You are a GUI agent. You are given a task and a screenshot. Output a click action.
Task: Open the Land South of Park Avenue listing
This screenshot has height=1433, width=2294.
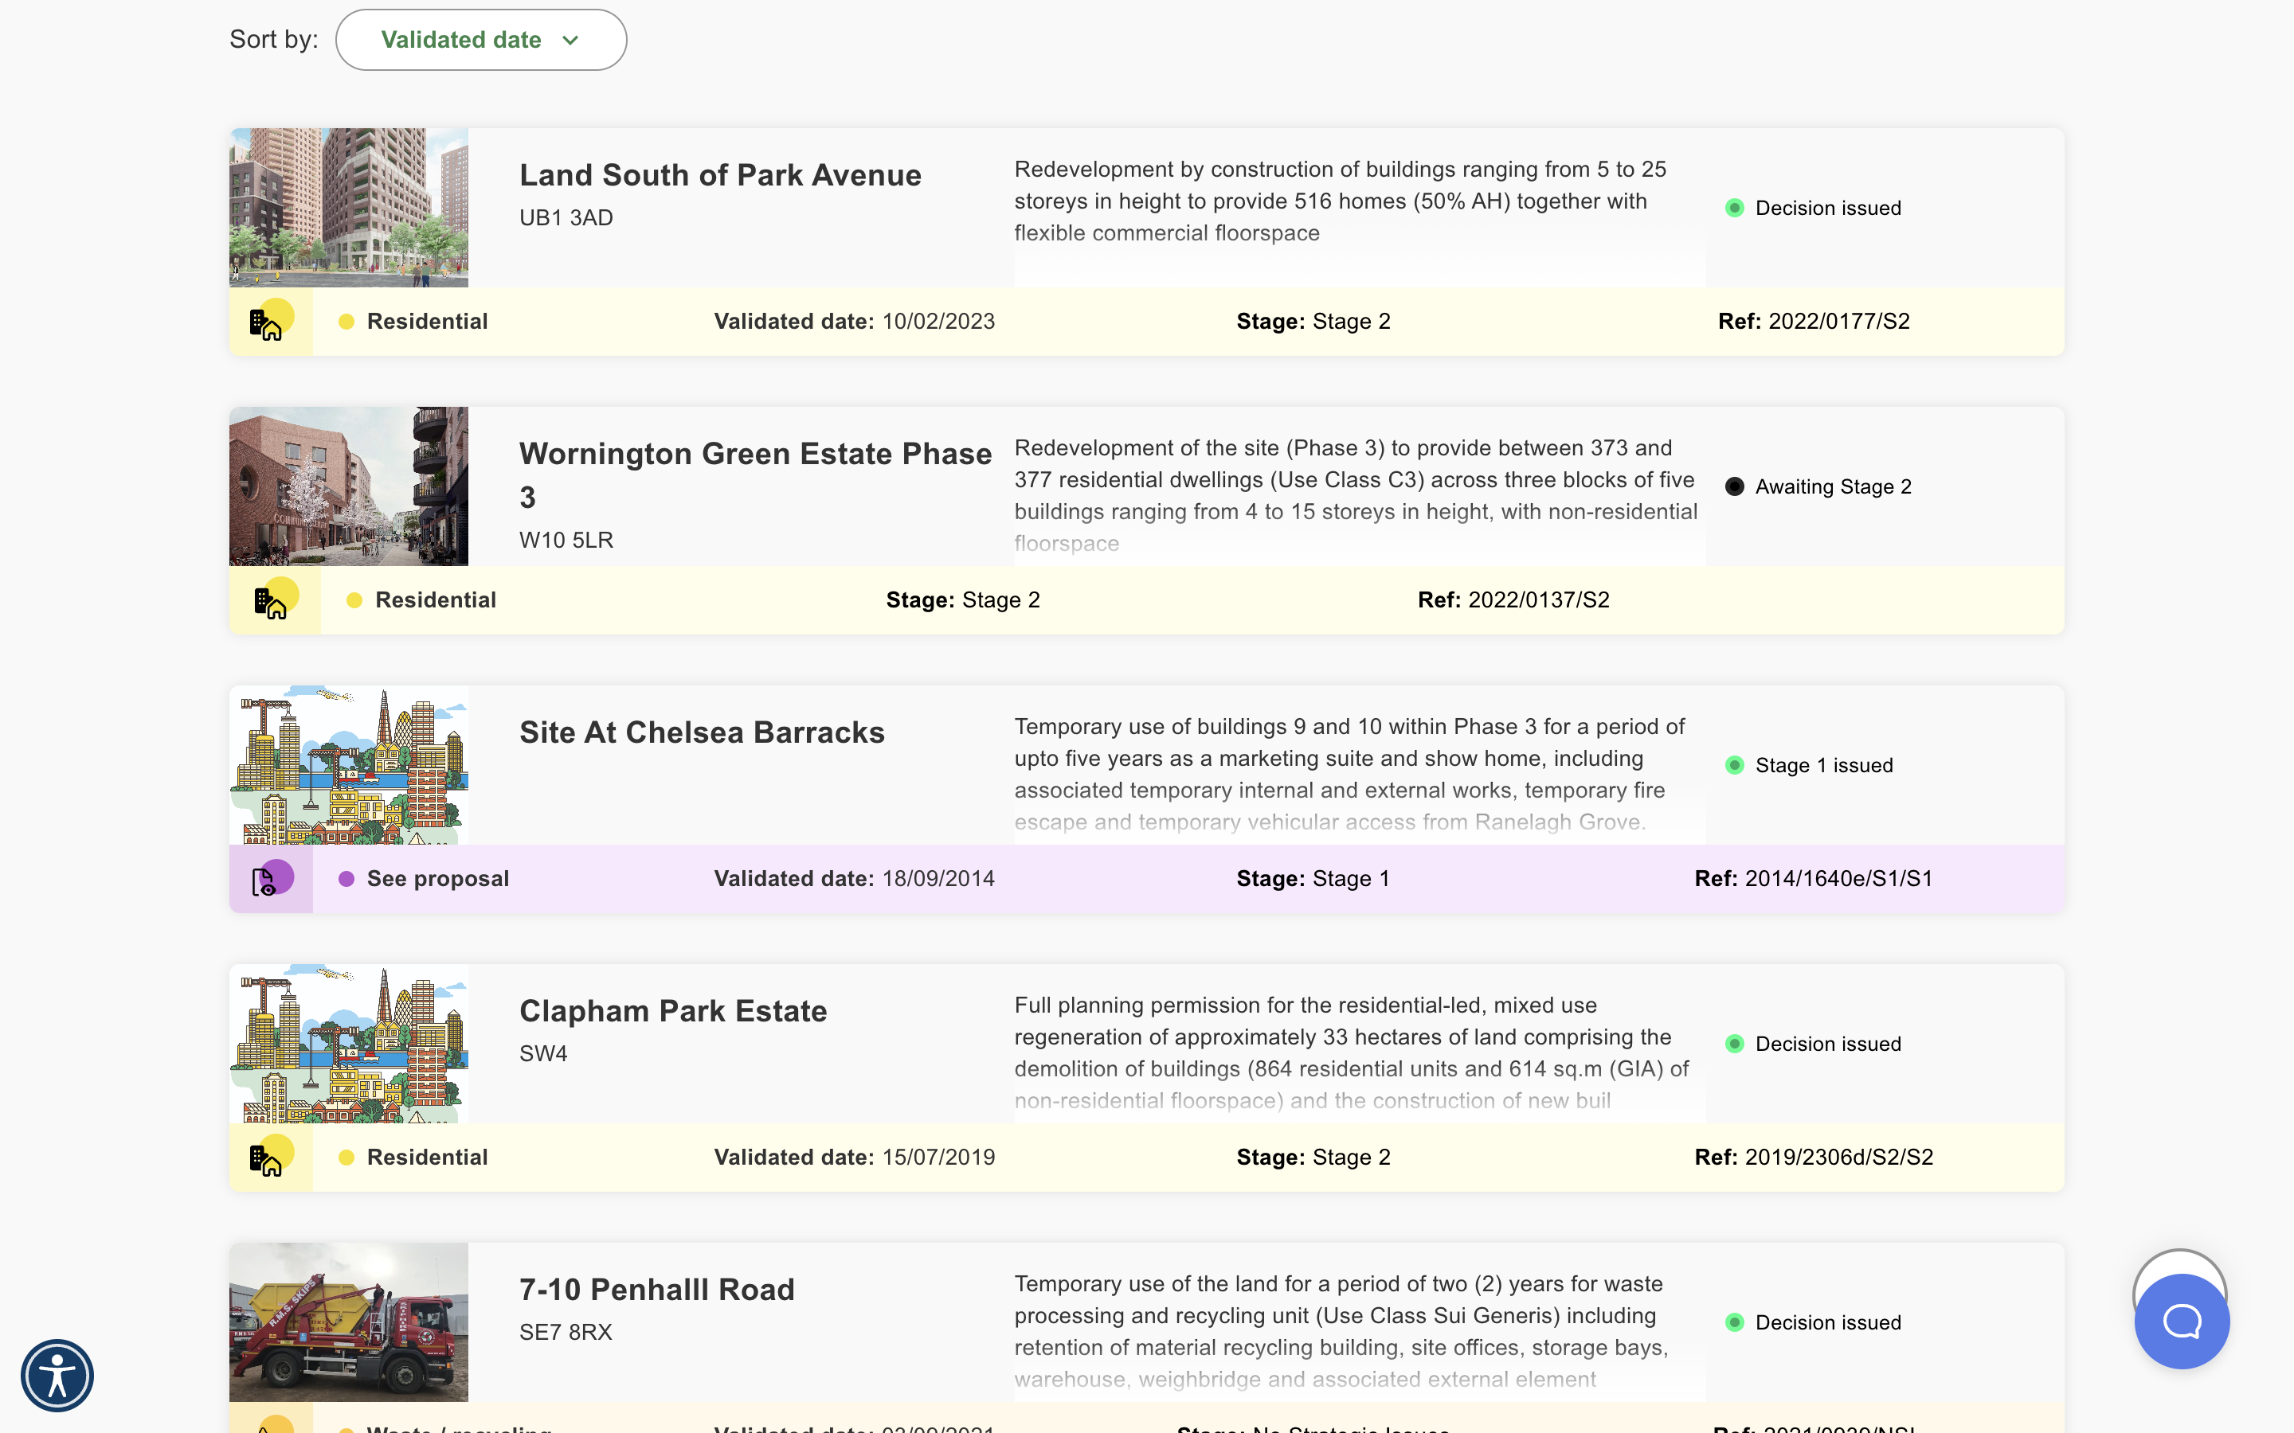719,174
